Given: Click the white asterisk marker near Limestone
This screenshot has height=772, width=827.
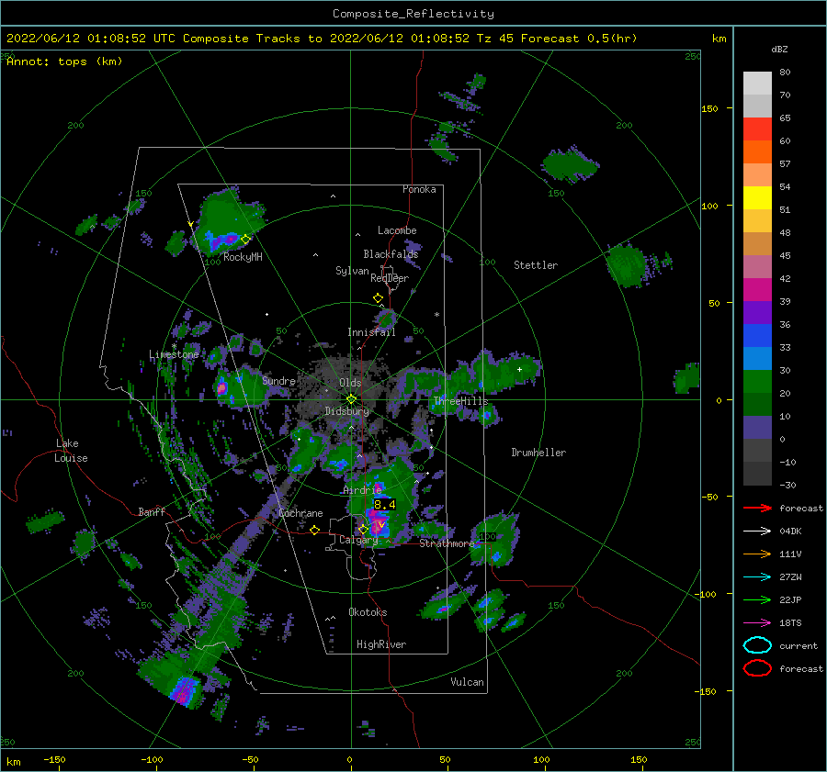Looking at the screenshot, I should [174, 346].
